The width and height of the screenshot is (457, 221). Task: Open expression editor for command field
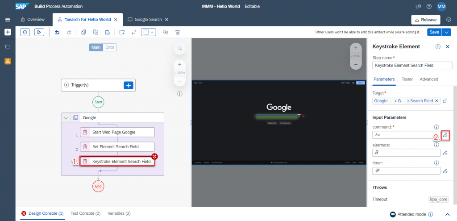pyautogui.click(x=445, y=135)
